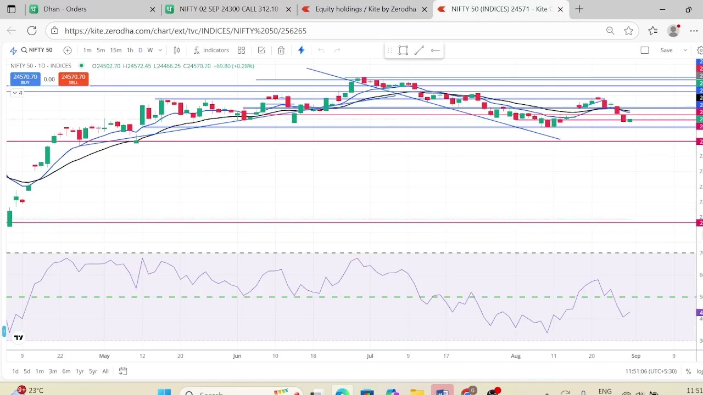Open the browser Favorites list

[652, 31]
